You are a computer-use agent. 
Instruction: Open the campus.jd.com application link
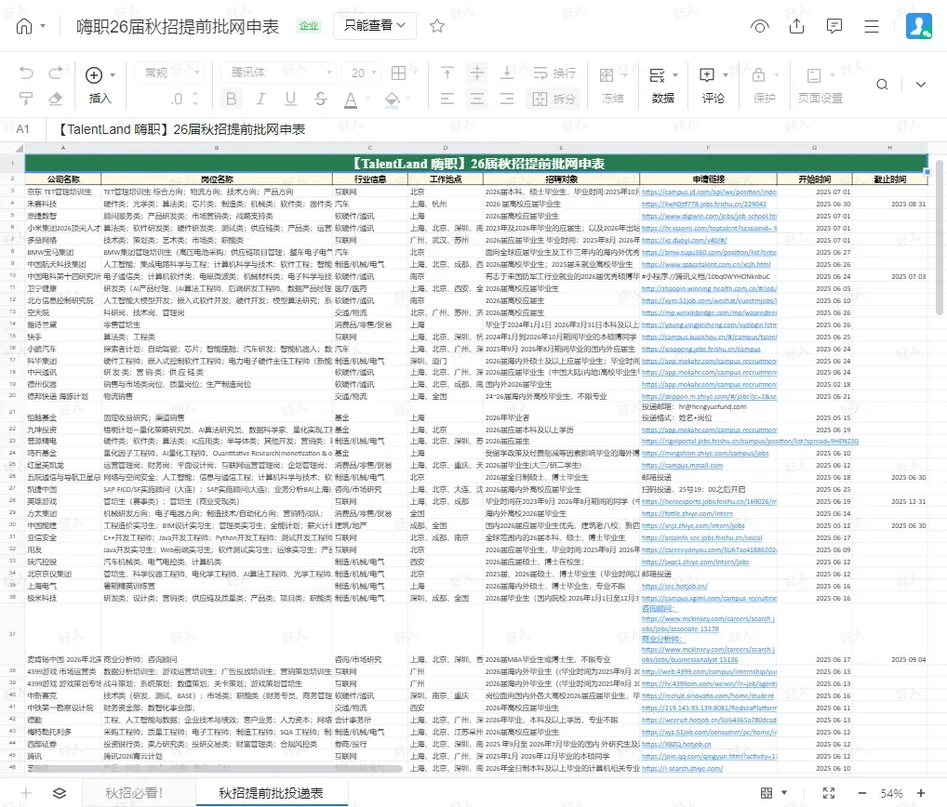[x=709, y=192]
